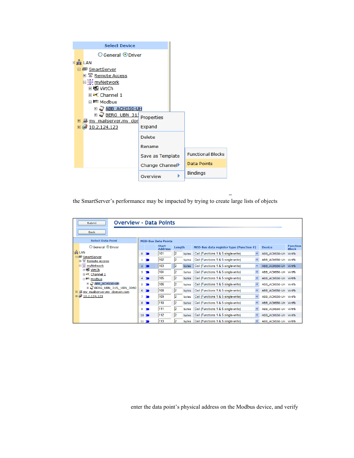Click the 10.2.124.123 host icon in Select Device tree
The height and width of the screenshot is (458, 354).
click(85, 127)
